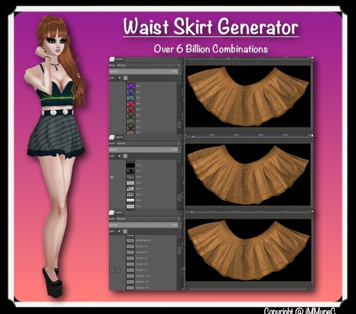The width and height of the screenshot is (356, 314).
Task: Click lock alpha checkerboard icon in middle Layers panel
Action: (x=125, y=156)
